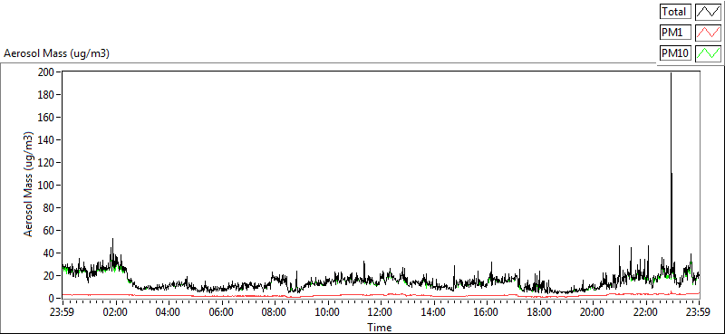Click the PM10 green line legend icon
The height and width of the screenshot is (334, 725).
click(708, 53)
